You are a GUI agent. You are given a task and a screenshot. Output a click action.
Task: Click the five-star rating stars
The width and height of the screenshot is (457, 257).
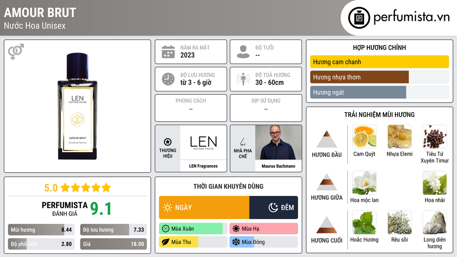(x=86, y=187)
